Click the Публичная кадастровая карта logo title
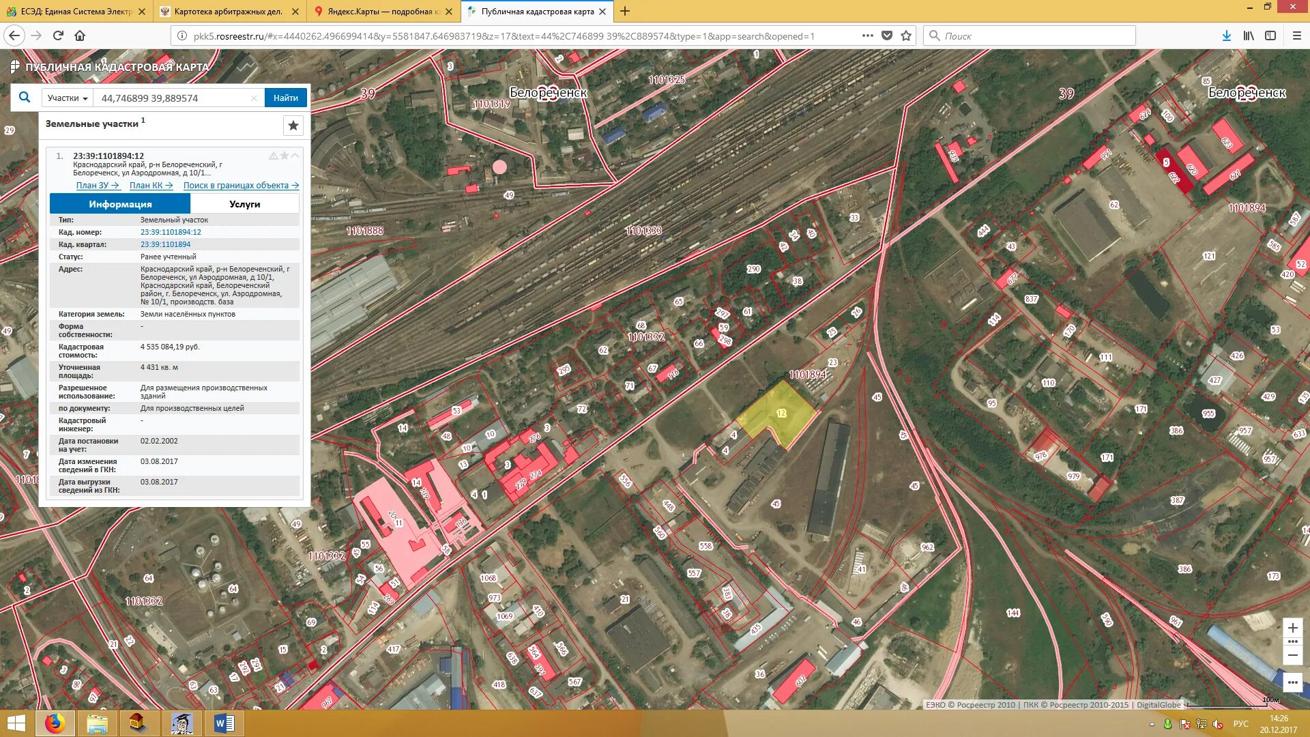This screenshot has width=1310, height=737. coord(110,67)
